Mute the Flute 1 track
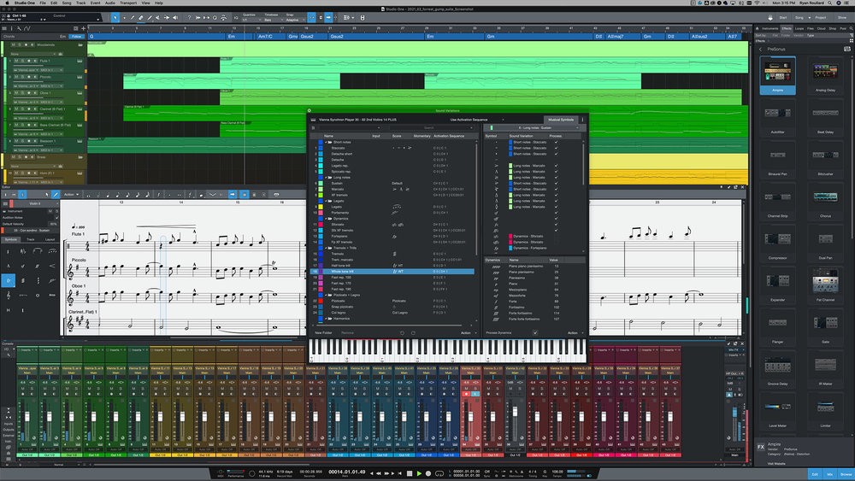 15,61
